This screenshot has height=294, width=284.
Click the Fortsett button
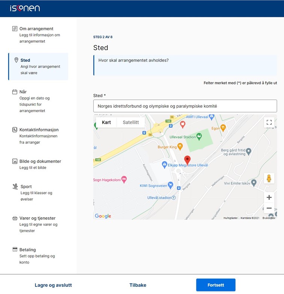[216, 285]
